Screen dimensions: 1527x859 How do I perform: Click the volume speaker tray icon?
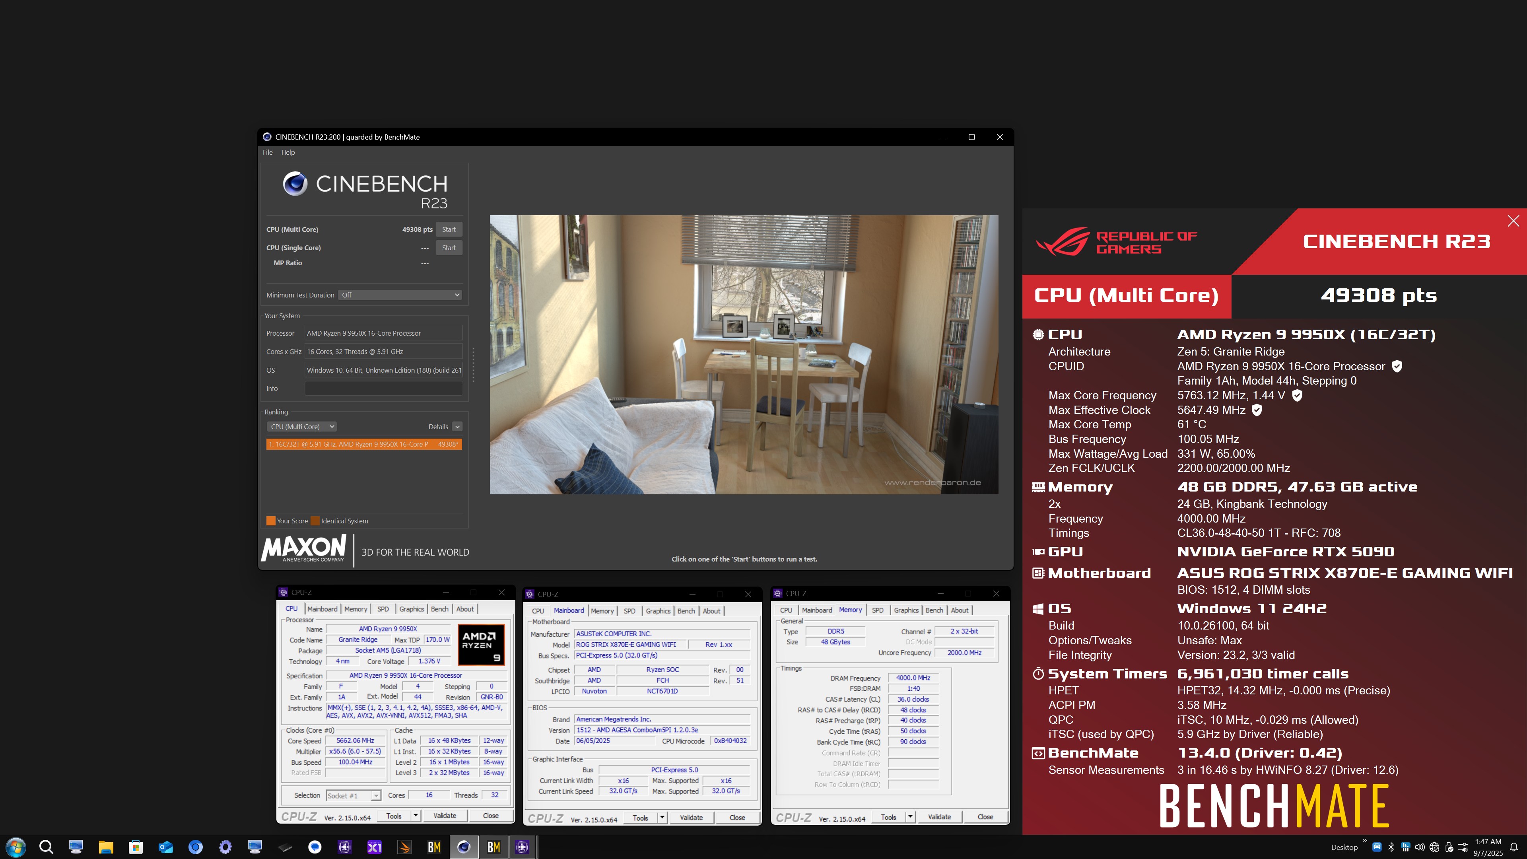(1420, 847)
